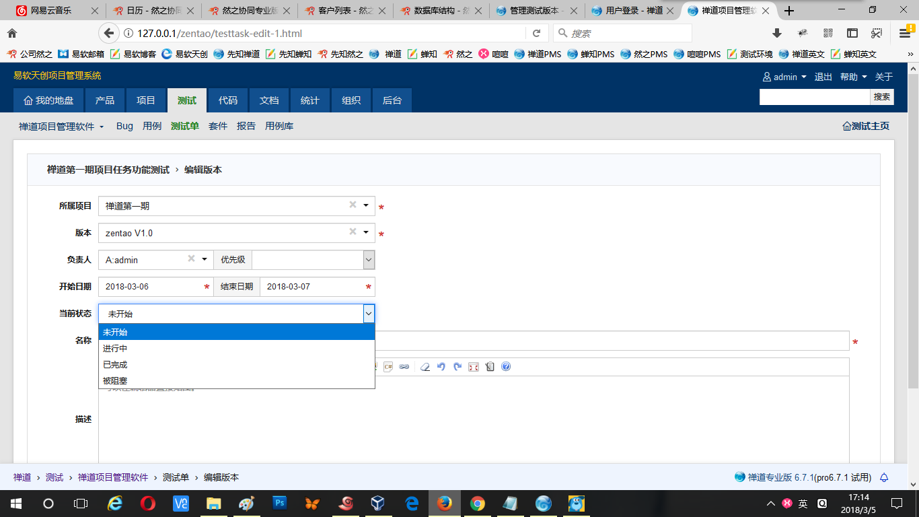Switch to the 产品 tab

(104, 100)
